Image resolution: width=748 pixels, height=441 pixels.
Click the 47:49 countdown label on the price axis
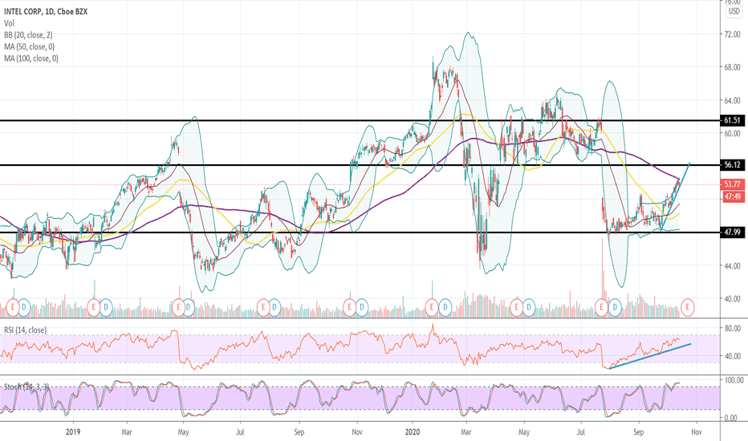tap(732, 196)
